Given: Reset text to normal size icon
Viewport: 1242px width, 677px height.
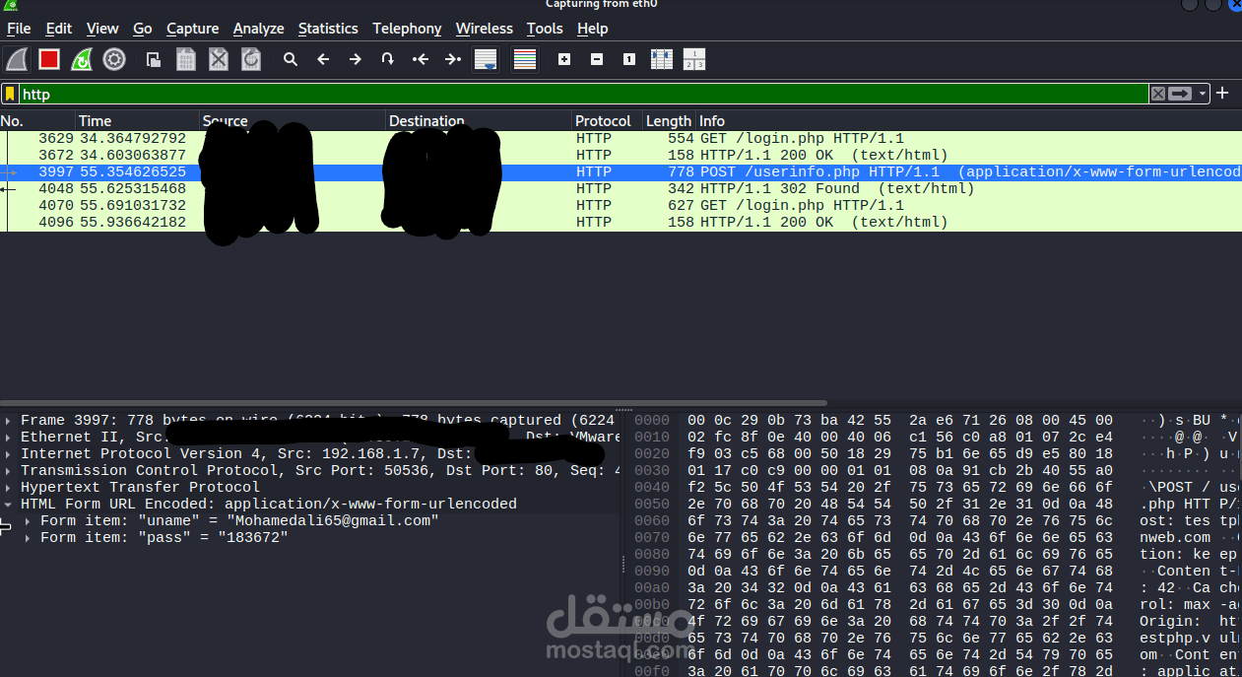Looking at the screenshot, I should click(629, 60).
